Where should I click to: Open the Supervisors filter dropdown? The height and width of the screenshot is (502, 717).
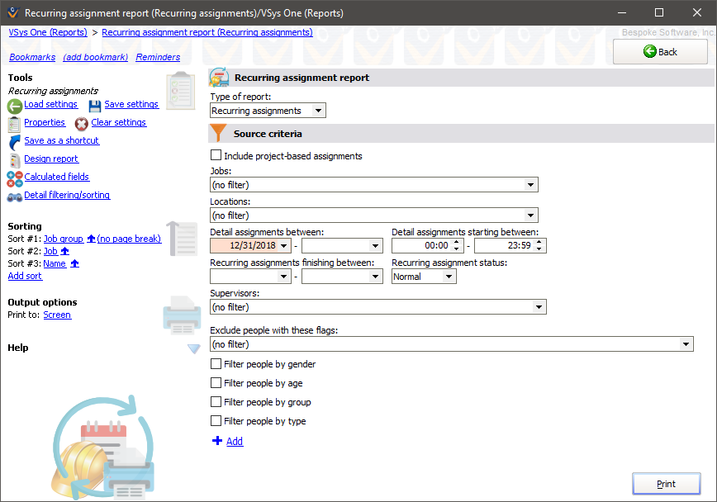point(537,306)
